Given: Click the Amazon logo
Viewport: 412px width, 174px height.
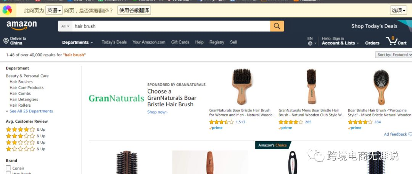Looking at the screenshot, I should tap(21, 26).
